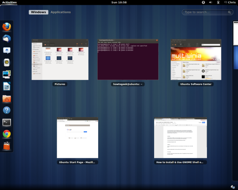Viewport: 238px width, 190px height.
Task: Open the volume menu in top bar
Action: click(211, 2)
